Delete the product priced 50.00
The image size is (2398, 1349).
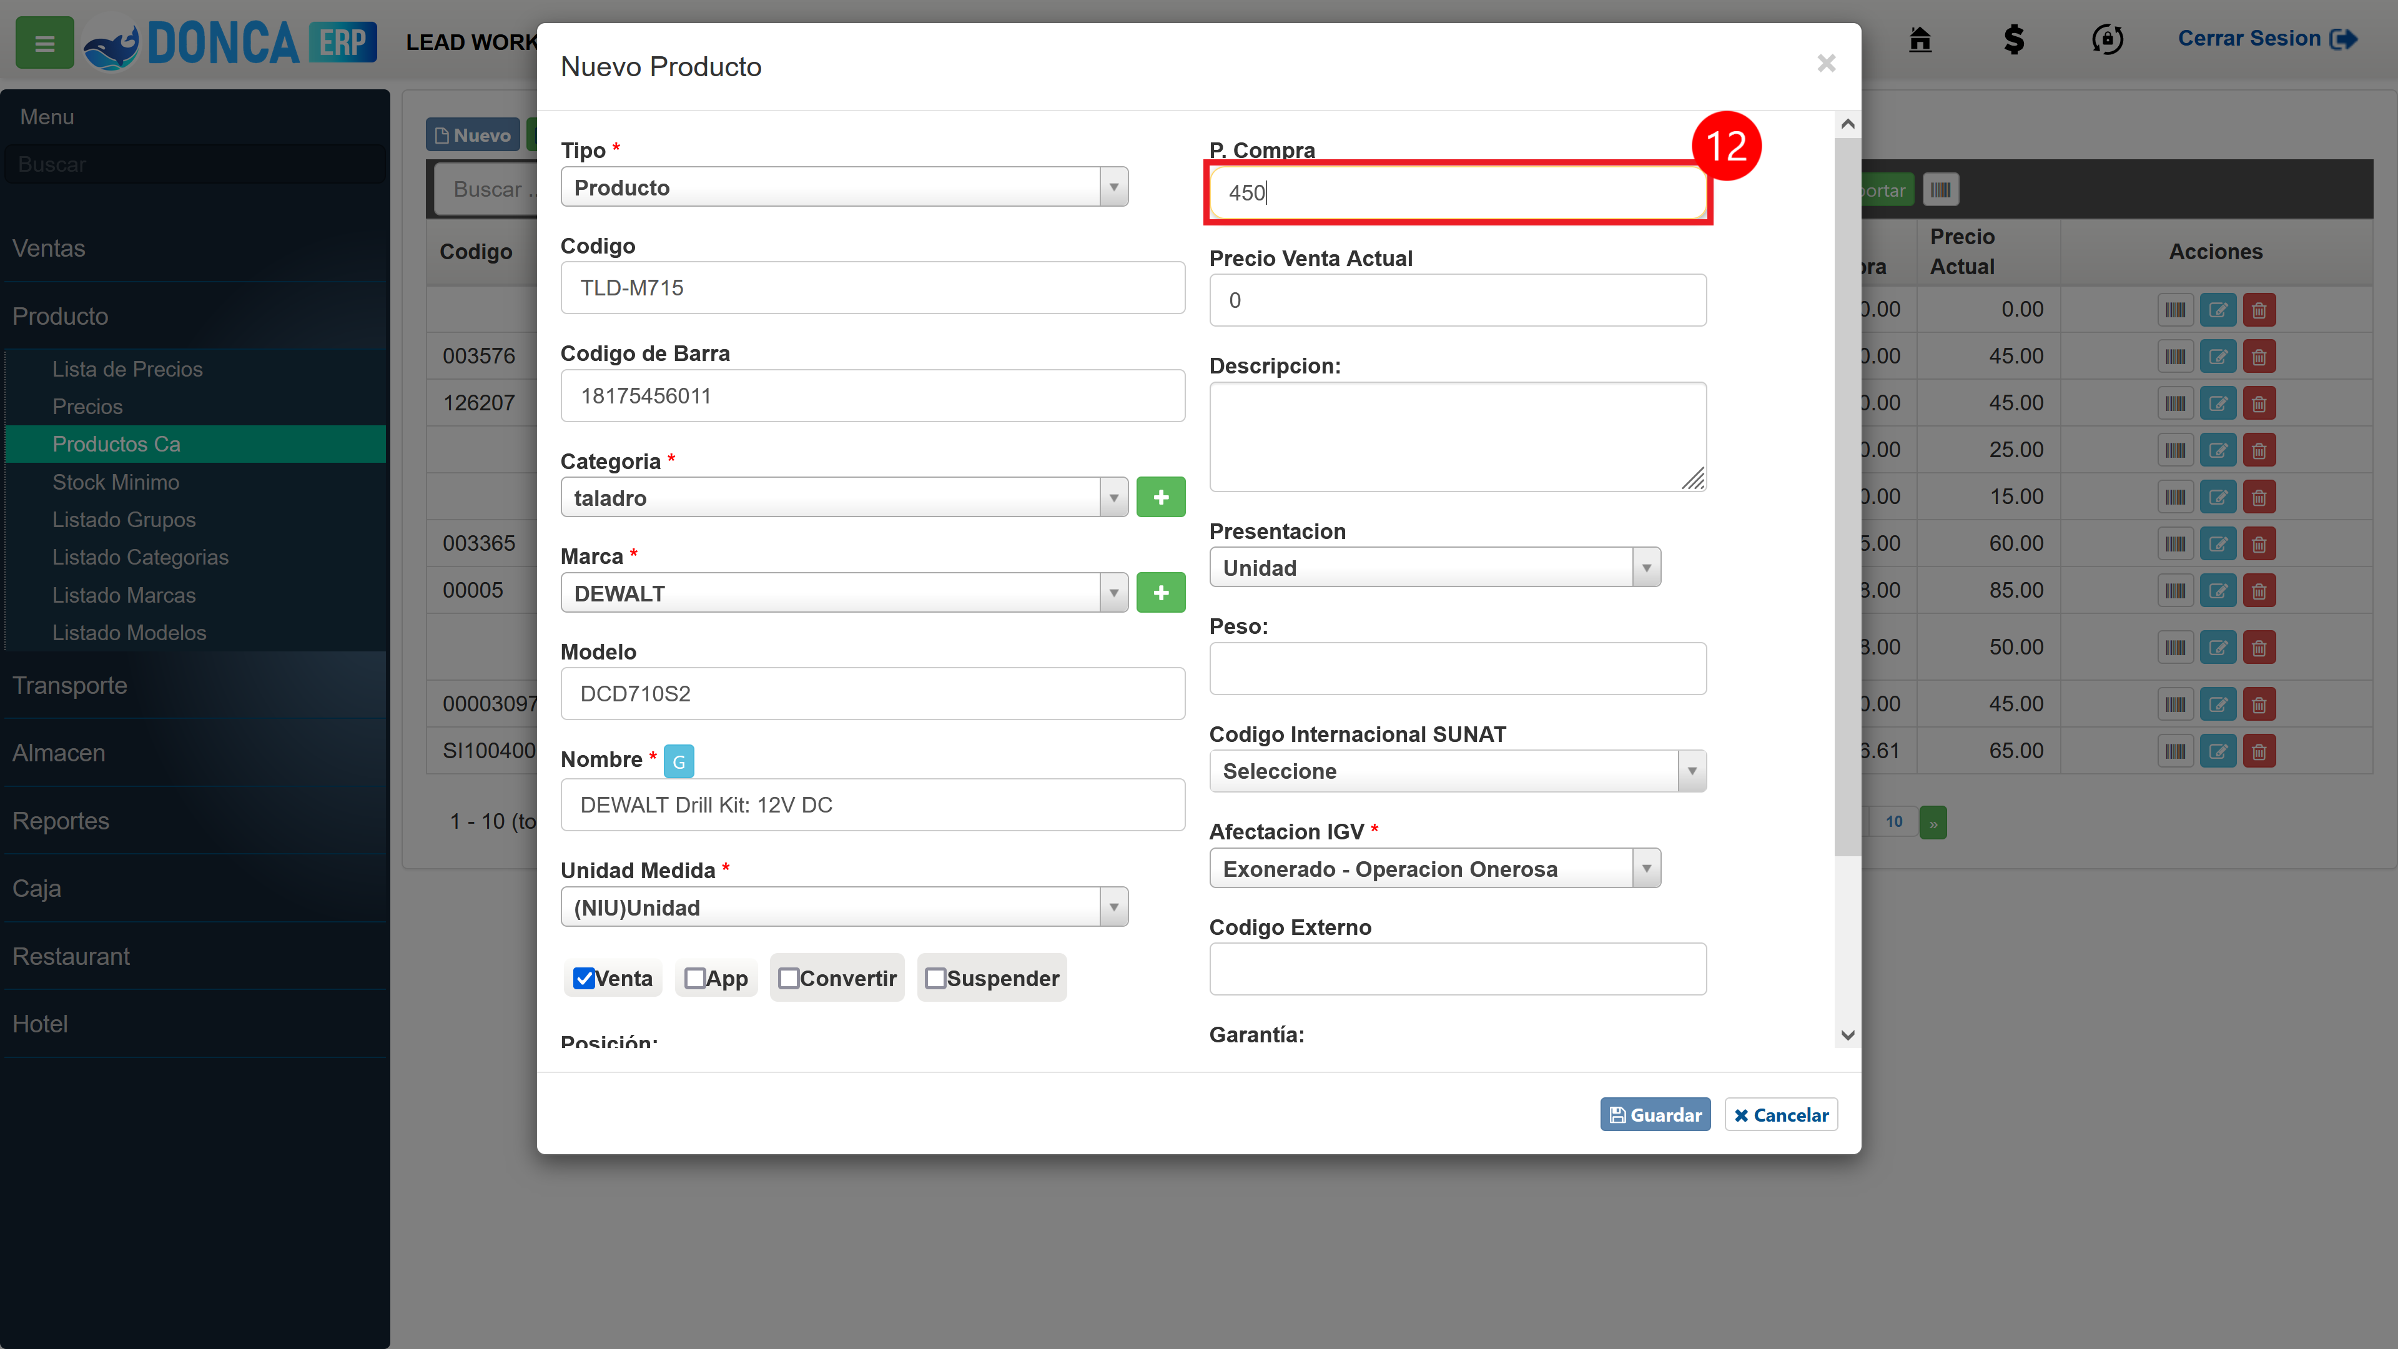click(2259, 648)
